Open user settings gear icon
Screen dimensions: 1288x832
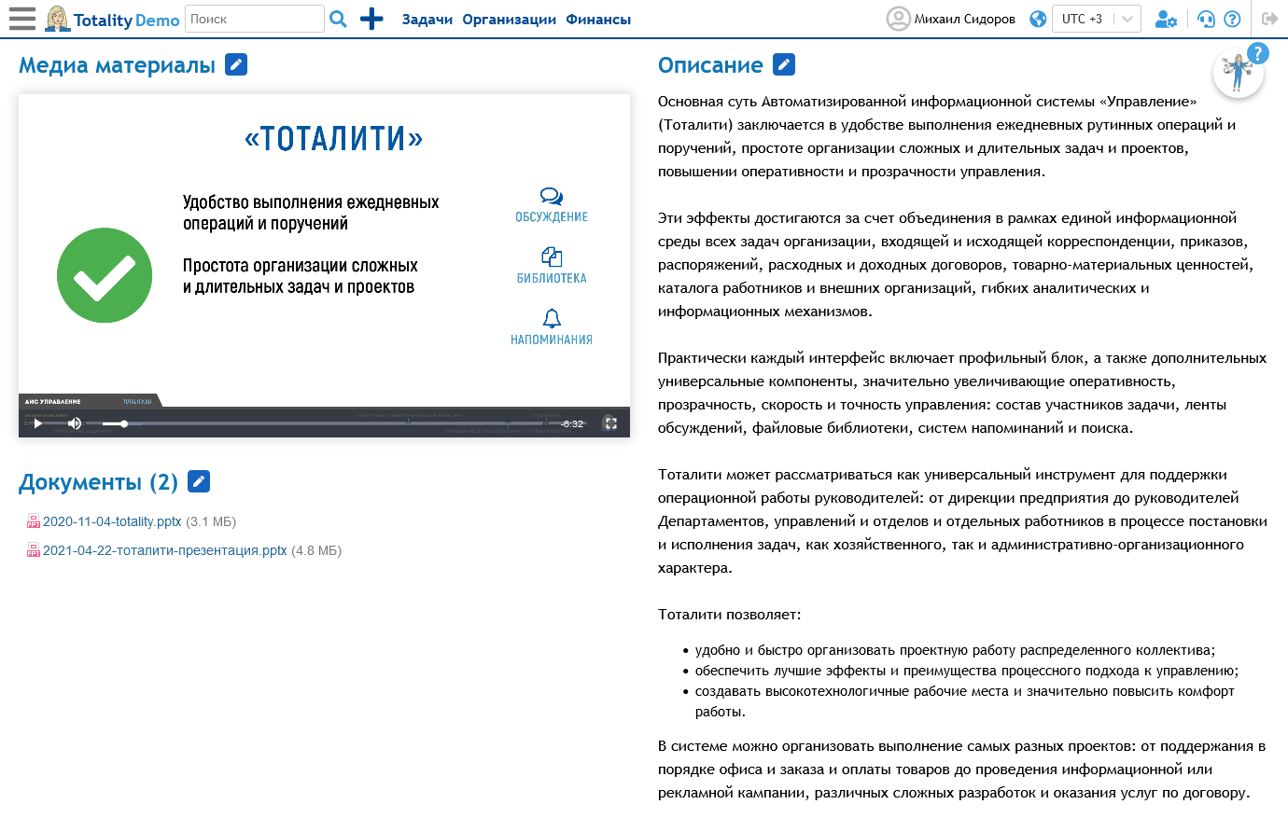point(1166,19)
